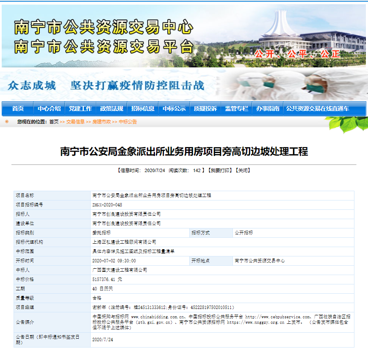The height and width of the screenshot is (359, 368).
Task: Click the 我要打印 print link
Action: [x=220, y=170]
